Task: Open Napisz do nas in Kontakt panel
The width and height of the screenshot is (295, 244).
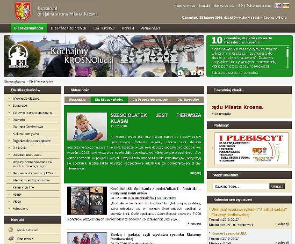Action: [x=27, y=230]
